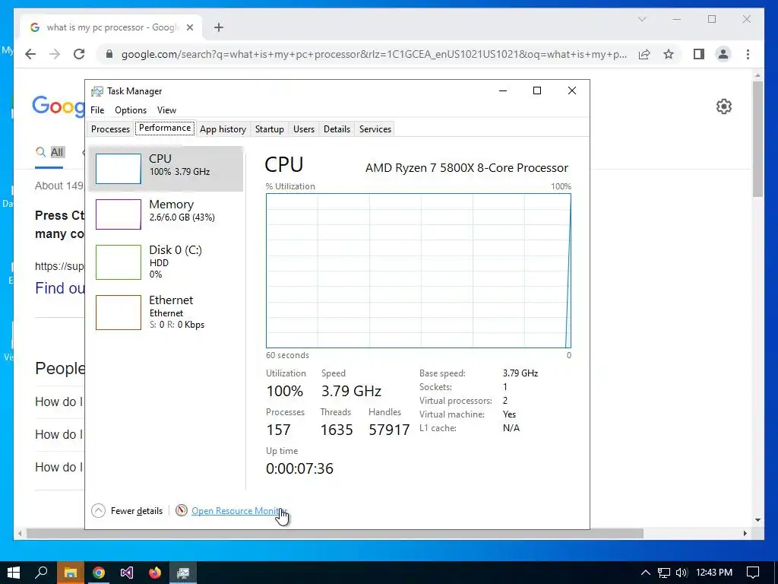Show hidden system tray icons
778x584 pixels.
(x=646, y=573)
